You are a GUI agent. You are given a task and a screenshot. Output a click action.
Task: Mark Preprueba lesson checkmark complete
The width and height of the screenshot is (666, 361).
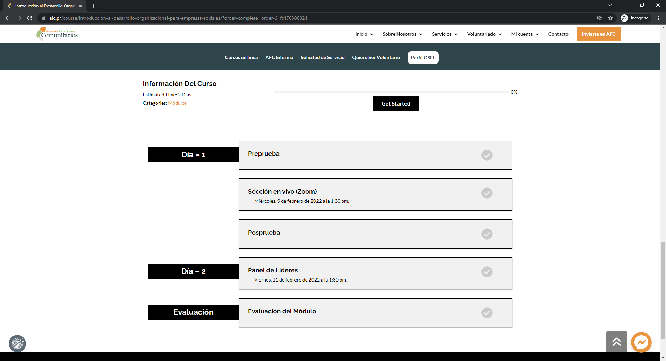tap(487, 155)
